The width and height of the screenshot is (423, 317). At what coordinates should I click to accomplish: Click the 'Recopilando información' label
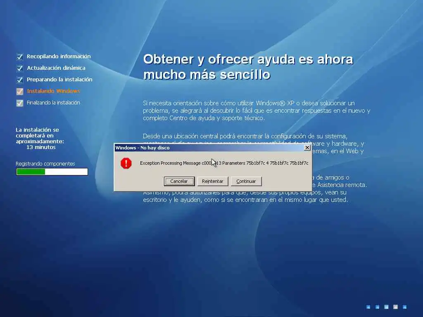[x=59, y=56]
